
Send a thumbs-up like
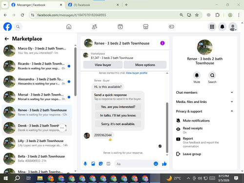164,163
